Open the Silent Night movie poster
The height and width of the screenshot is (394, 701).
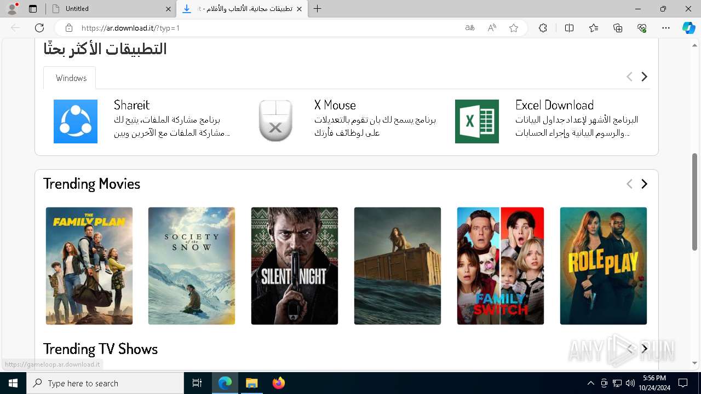click(x=295, y=266)
